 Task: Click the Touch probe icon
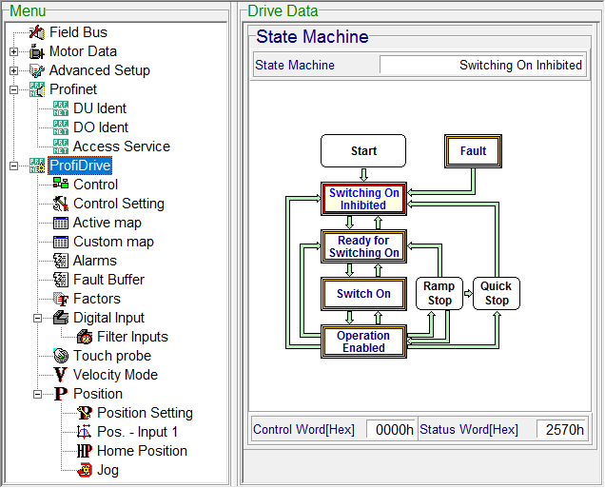(61, 356)
